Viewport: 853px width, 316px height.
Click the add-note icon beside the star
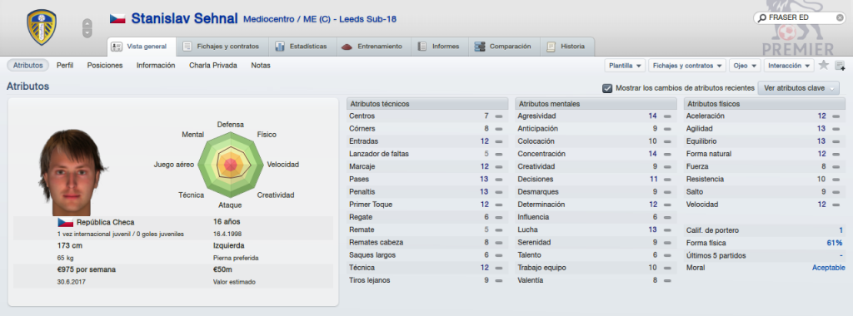click(x=840, y=66)
